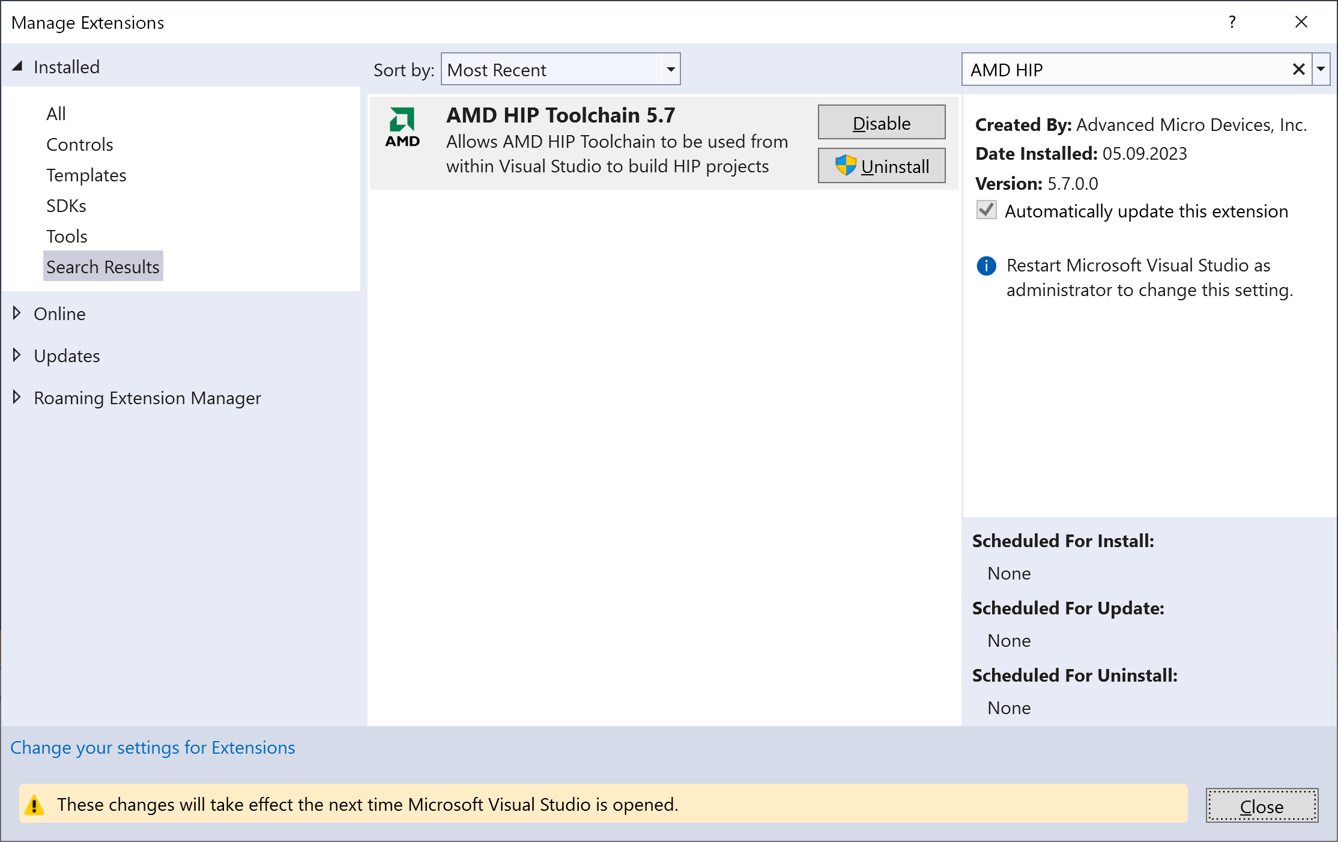Toggle Automatically update this extension
The height and width of the screenshot is (842, 1338).
coord(985,211)
